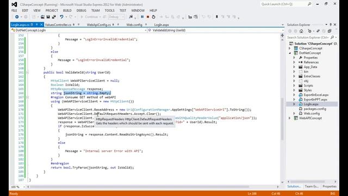Screen dimensions: 348x196
Task: Open Solution Explorer window position dropdown
Action: pyautogui.click(x=326, y=24)
